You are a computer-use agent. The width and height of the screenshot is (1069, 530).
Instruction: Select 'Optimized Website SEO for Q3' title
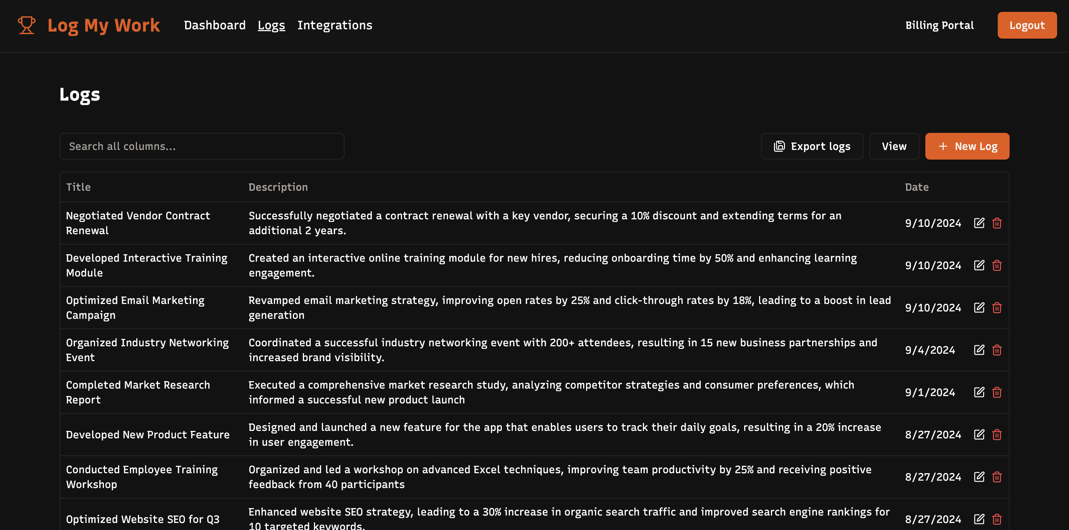143,519
